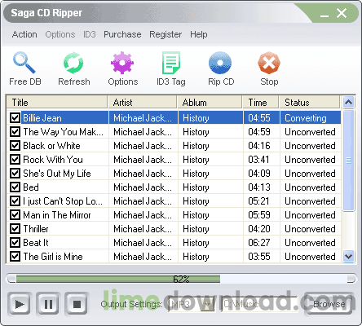Image resolution: width=362 pixels, height=326 pixels.
Task: Start ripping with Rip CD icon
Action: click(220, 63)
